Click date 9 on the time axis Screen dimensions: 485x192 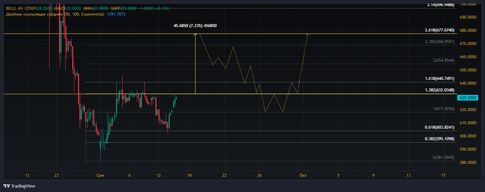(373, 176)
